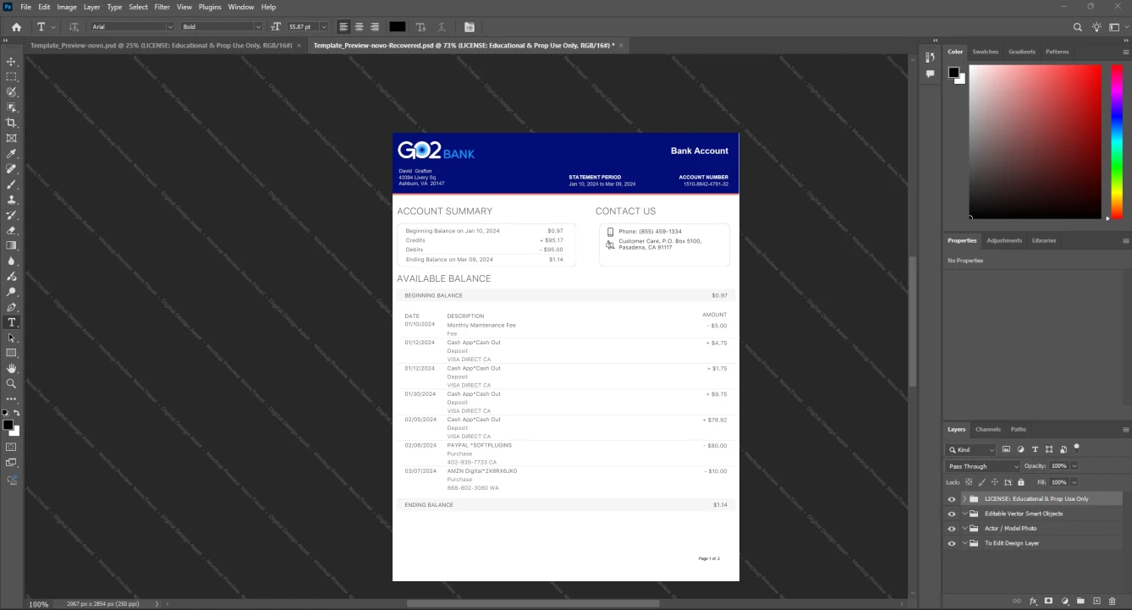Toggle right align text

(374, 27)
